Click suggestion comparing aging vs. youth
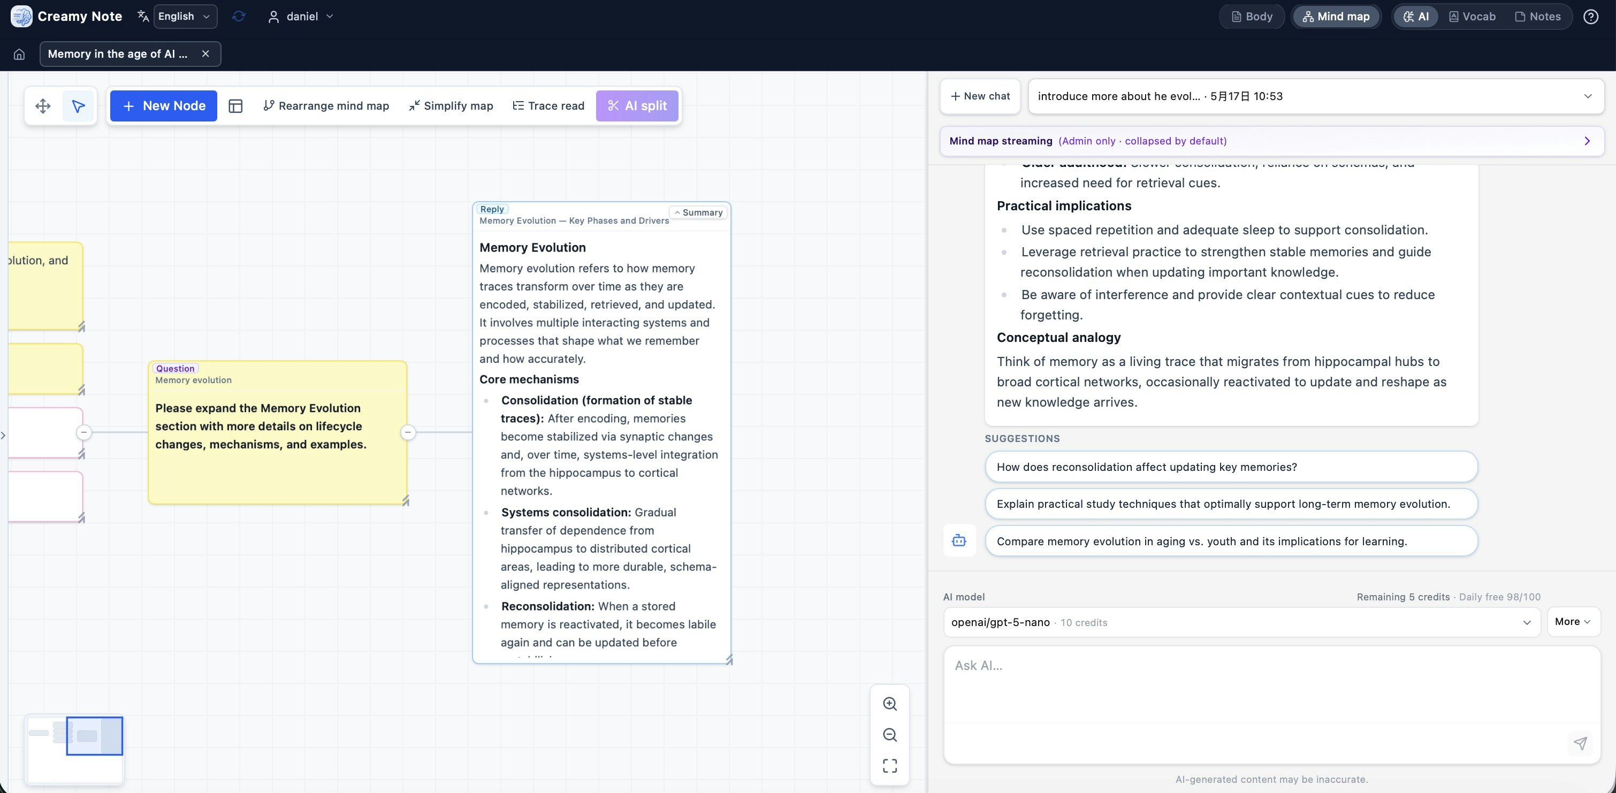Viewport: 1616px width, 793px height. coord(1231,541)
